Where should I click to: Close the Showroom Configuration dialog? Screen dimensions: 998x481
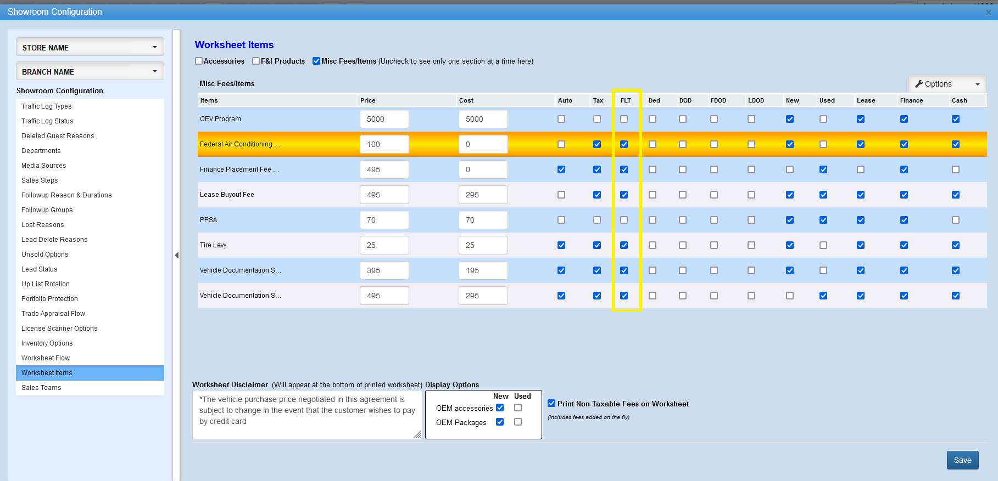988,12
